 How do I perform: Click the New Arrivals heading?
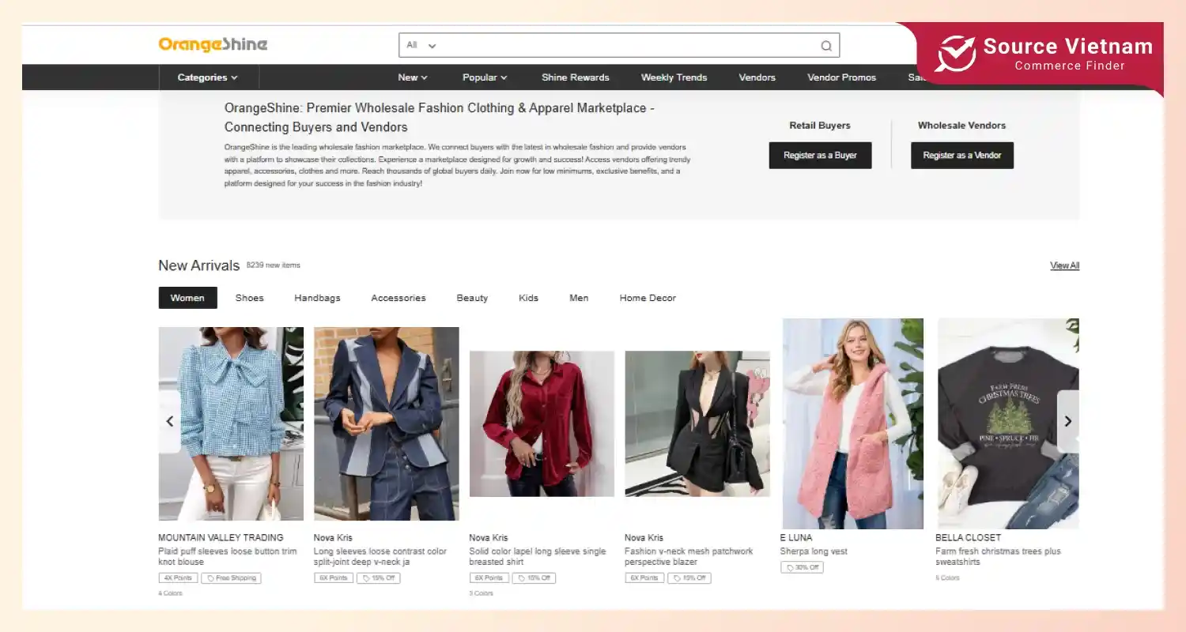(x=198, y=265)
